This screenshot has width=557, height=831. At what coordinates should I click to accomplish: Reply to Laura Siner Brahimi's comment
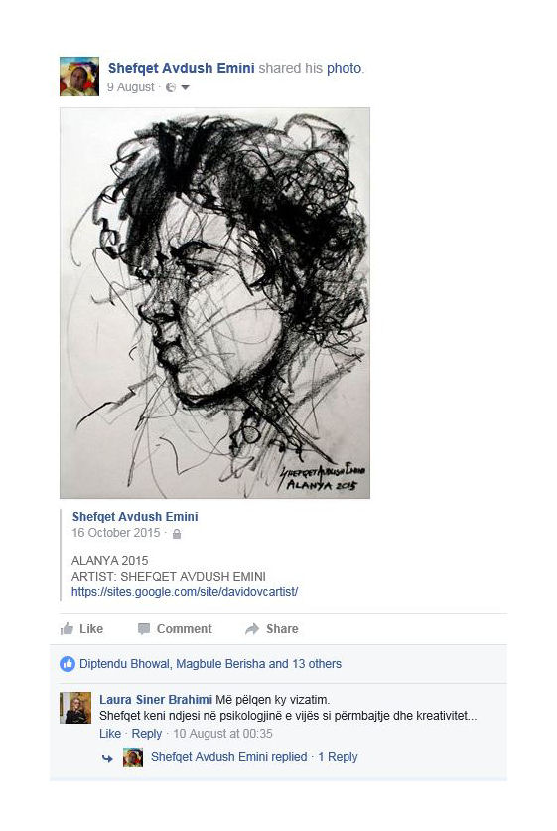click(x=147, y=733)
